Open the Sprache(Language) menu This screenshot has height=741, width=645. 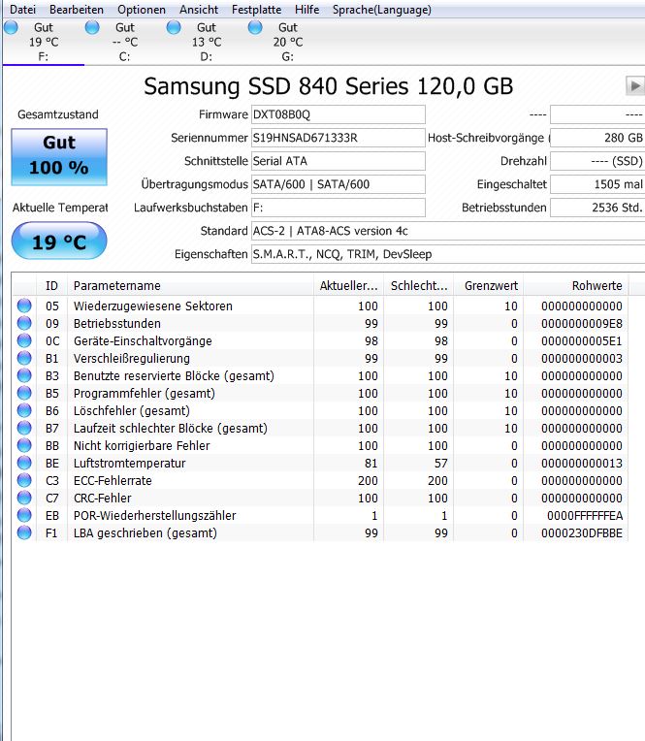[x=382, y=10]
